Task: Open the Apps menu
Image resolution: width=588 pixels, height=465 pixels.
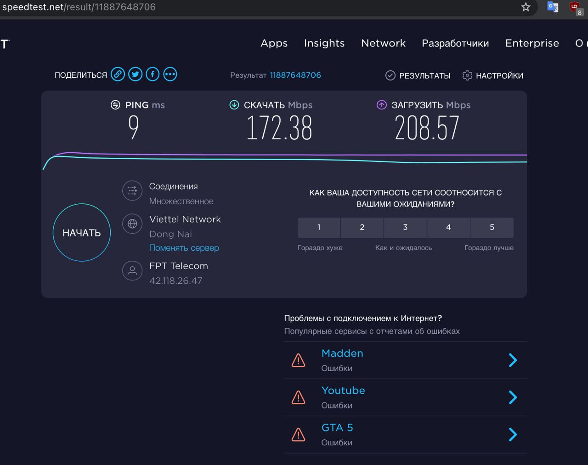Action: pos(274,43)
